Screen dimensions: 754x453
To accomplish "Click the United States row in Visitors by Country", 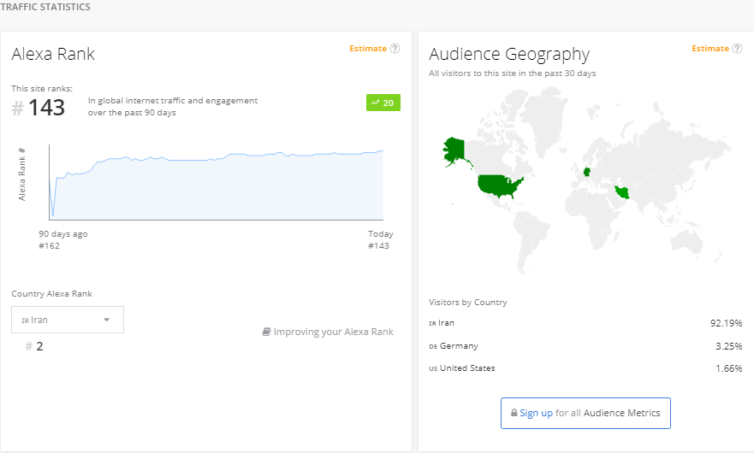I will tap(585, 368).
